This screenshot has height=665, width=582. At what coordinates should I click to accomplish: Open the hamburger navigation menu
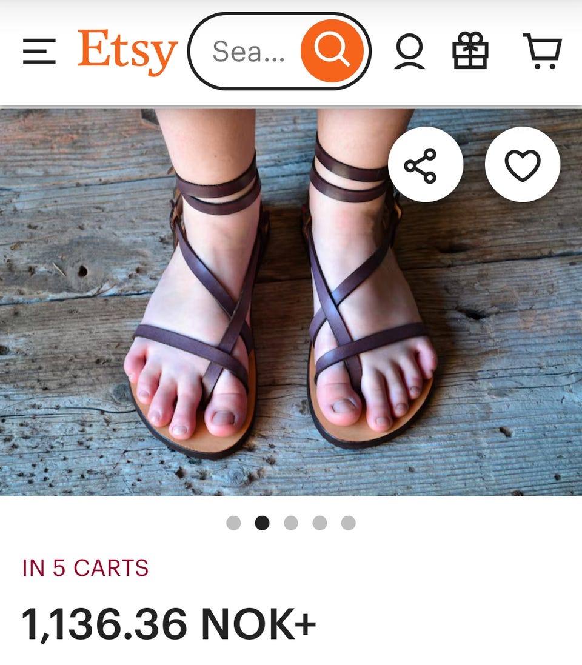[39, 52]
